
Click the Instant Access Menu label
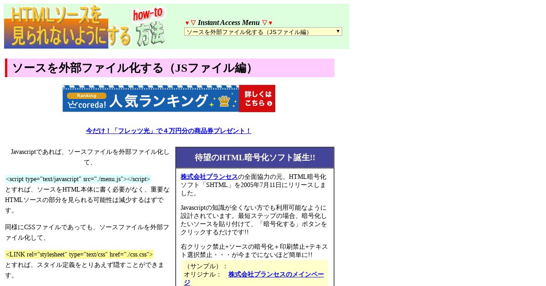click(x=229, y=23)
